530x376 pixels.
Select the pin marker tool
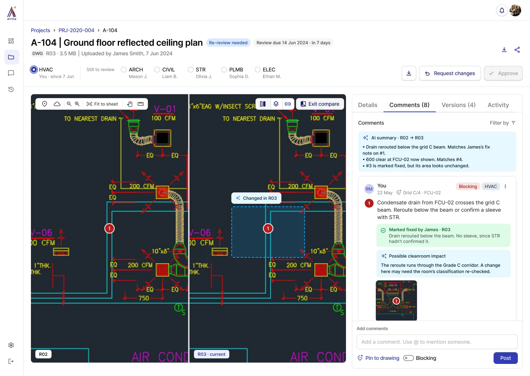45,104
